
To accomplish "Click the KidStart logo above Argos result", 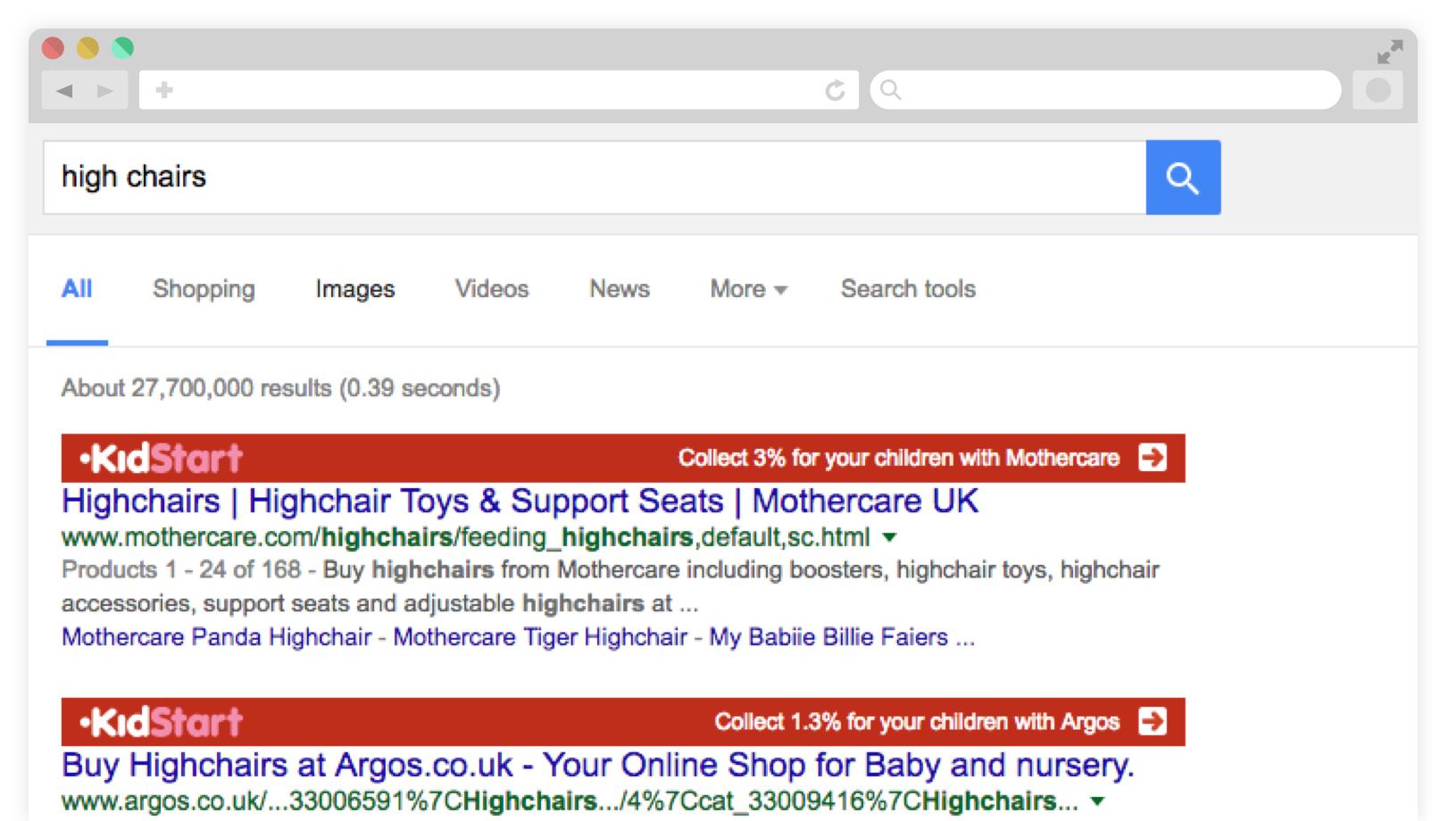I will click(x=161, y=722).
